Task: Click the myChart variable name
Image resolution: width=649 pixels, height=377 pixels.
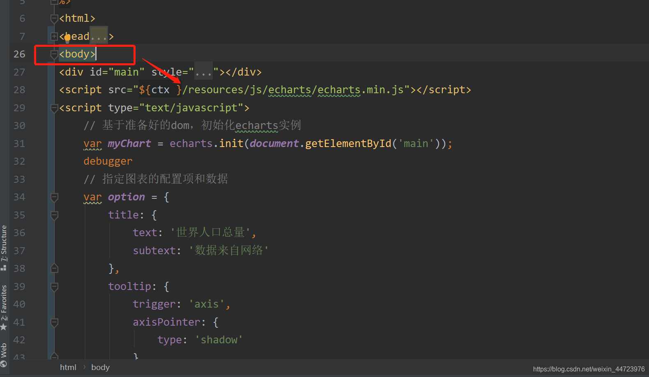Action: pyautogui.click(x=129, y=143)
